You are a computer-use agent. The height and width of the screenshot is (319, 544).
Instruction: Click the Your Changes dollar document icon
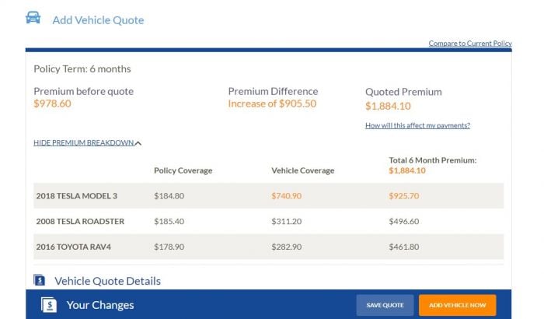pos(49,305)
